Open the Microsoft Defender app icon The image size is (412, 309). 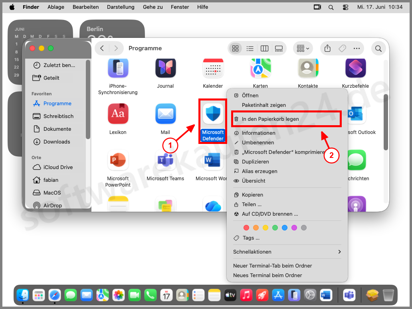click(213, 114)
